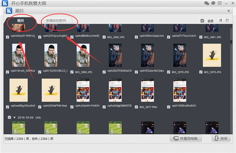Collapse the 2016-10-09 (44) group triangle
The image size is (236, 153).
tap(15, 117)
